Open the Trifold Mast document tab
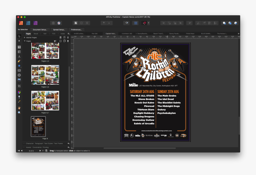 pyautogui.click(x=190, y=34)
